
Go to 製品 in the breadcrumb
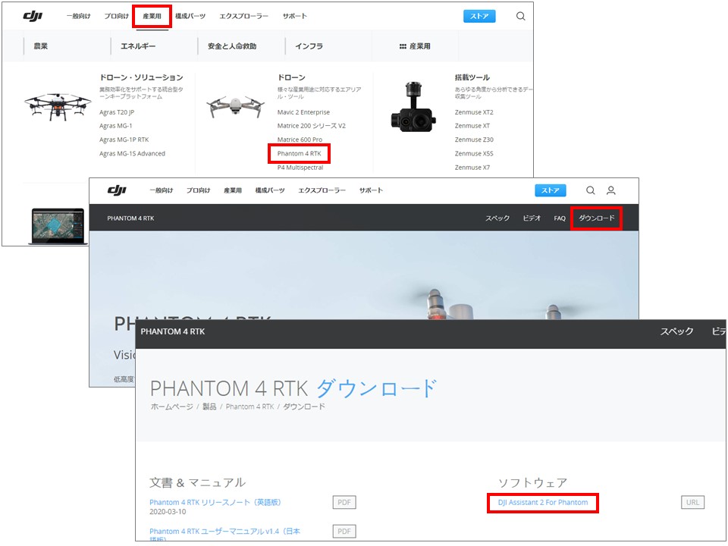pos(209,406)
